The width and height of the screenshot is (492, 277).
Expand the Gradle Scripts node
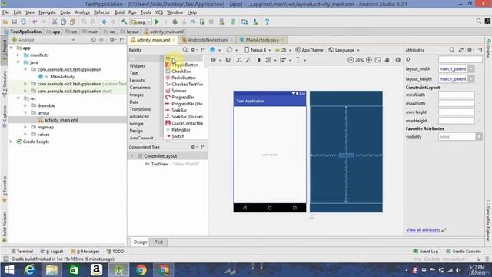pyautogui.click(x=12, y=142)
